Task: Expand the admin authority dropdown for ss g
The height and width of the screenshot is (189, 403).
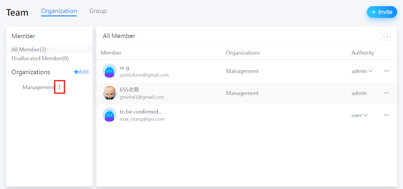Action: click(362, 71)
